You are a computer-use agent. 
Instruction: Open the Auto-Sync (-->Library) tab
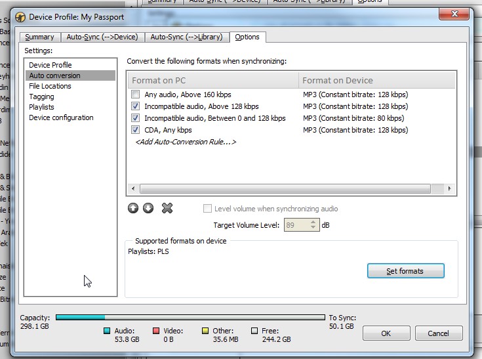coord(186,37)
